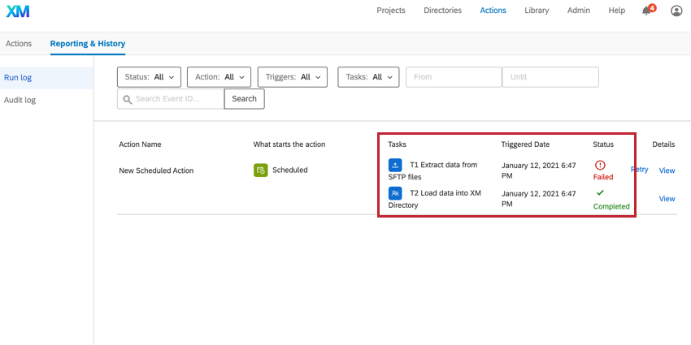Select the Reporting & History tab
The image size is (691, 345).
(88, 44)
